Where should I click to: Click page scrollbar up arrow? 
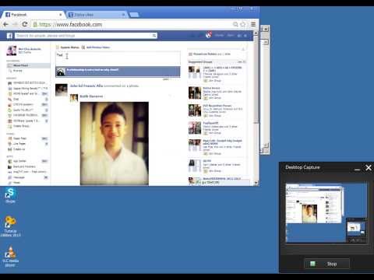256,33
